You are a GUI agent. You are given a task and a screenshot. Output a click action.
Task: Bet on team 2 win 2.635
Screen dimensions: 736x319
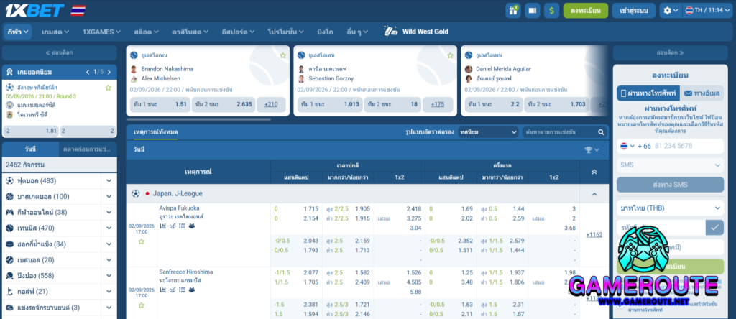(x=224, y=105)
